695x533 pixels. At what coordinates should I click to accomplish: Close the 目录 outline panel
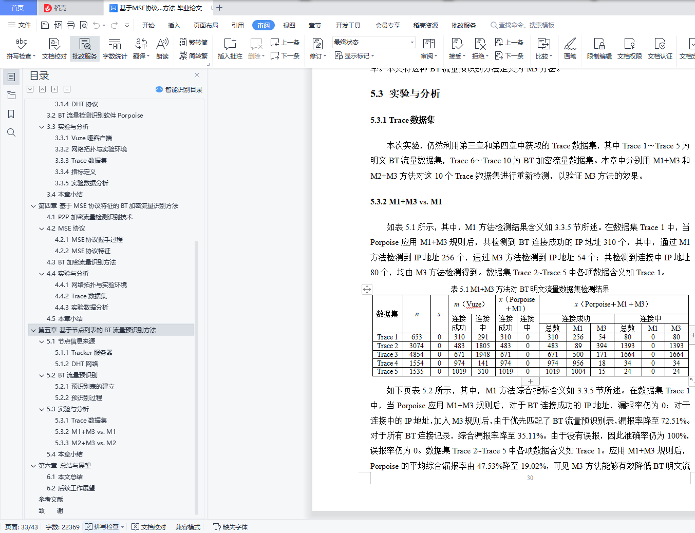197,75
